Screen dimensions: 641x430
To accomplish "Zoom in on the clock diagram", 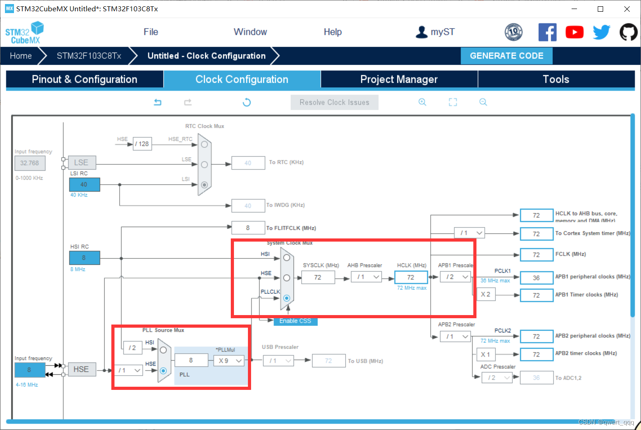I will (422, 102).
